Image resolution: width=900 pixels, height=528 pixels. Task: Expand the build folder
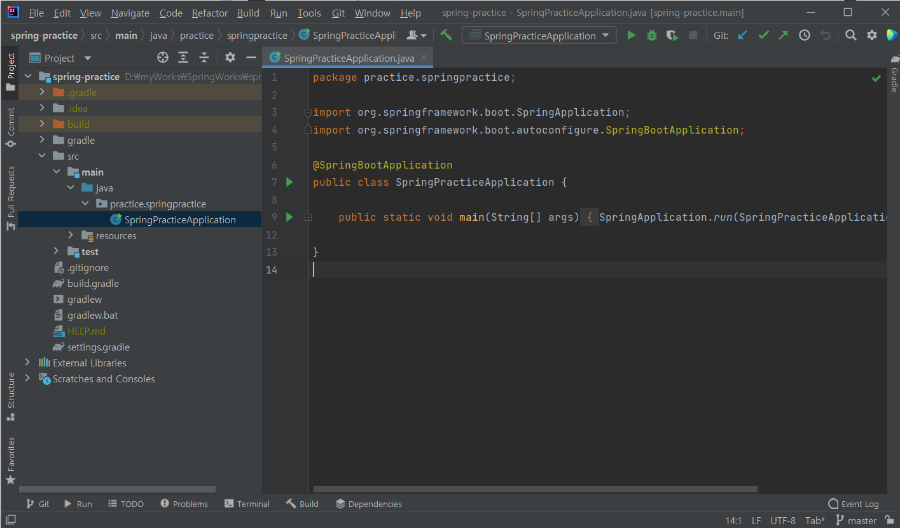pos(42,124)
